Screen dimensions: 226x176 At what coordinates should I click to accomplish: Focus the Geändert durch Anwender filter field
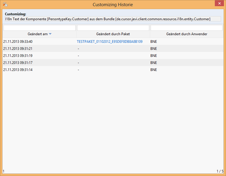pos(187,28)
